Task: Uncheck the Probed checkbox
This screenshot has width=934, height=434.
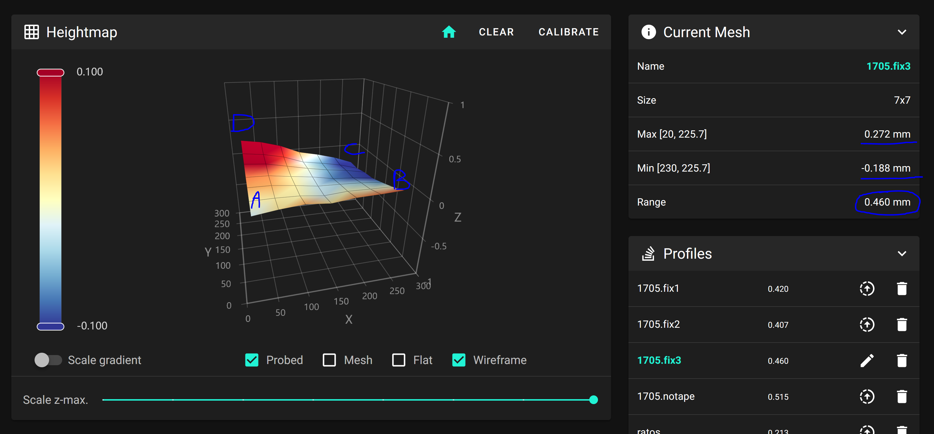Action: 252,360
